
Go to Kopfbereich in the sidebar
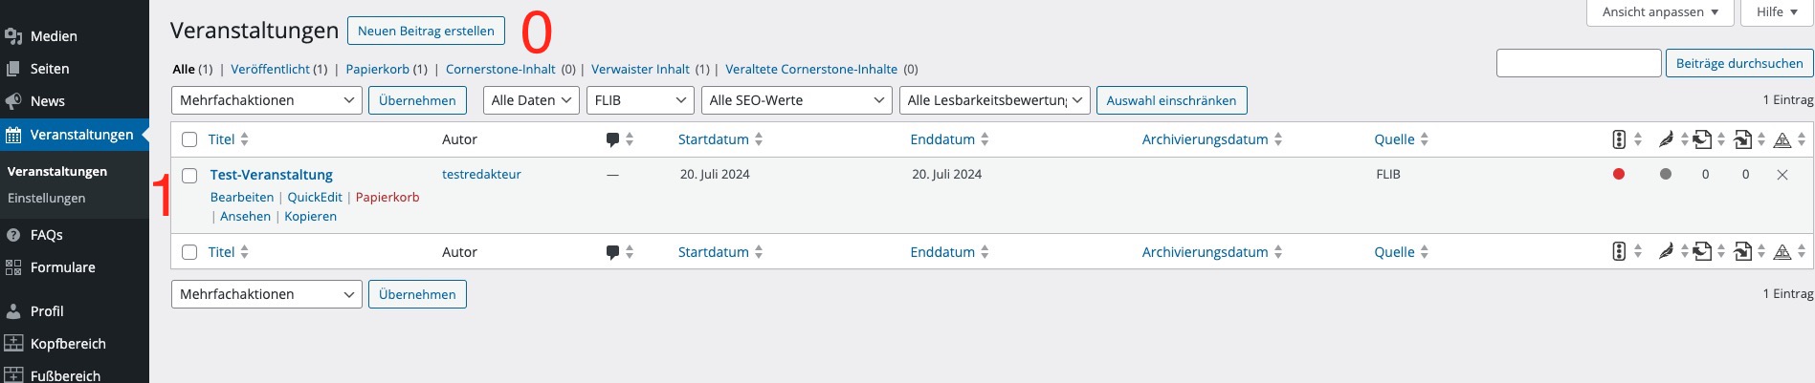[68, 344]
